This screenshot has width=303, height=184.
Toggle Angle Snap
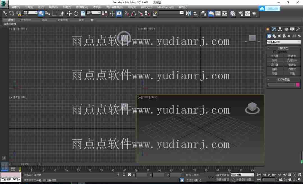pos(134,13)
